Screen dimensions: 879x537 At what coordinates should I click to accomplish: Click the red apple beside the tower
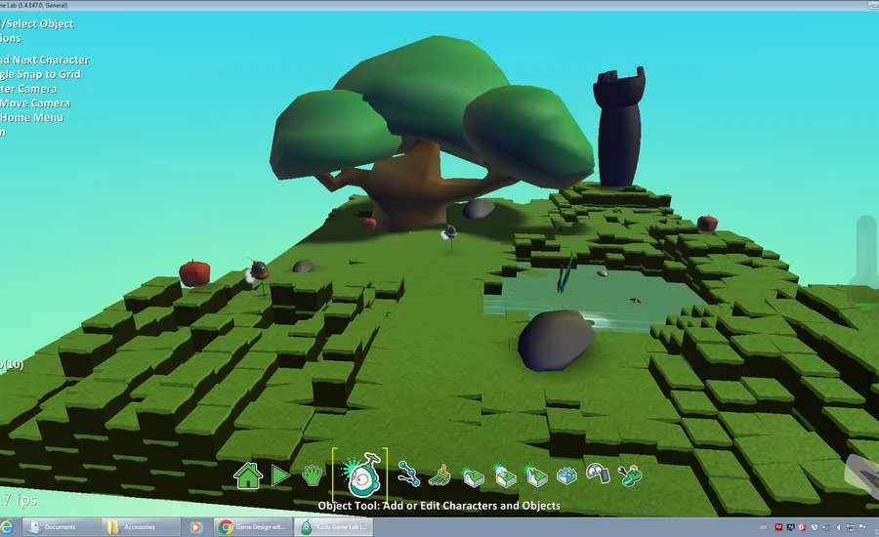707,223
